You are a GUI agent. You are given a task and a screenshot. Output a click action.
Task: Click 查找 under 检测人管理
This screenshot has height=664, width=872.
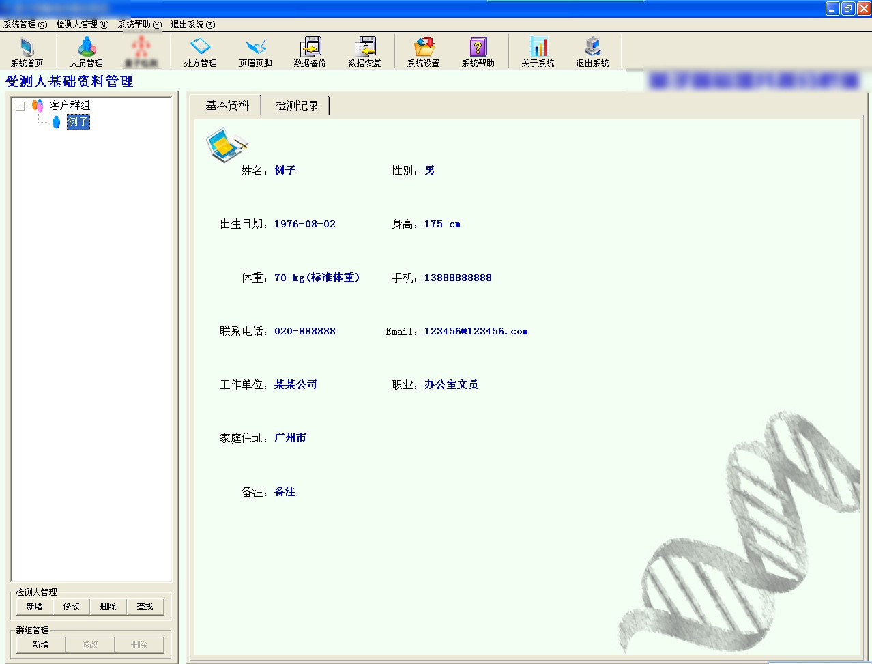click(x=145, y=606)
